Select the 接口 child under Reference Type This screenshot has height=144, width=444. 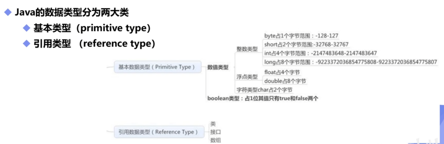point(215,132)
